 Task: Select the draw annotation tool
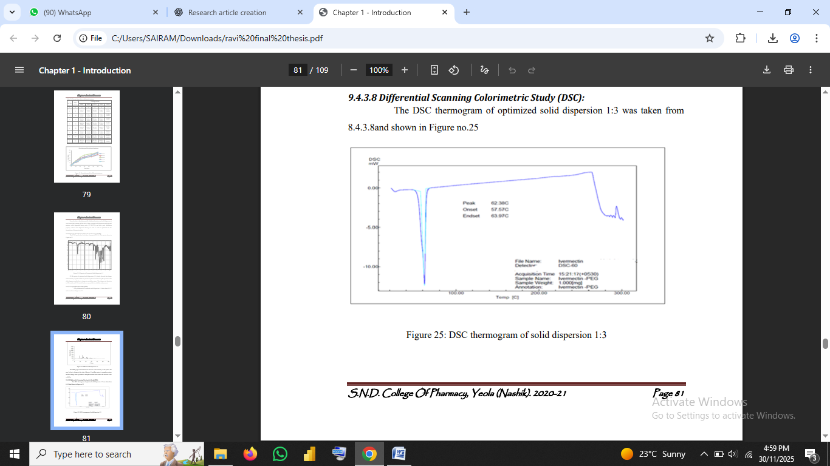tap(484, 70)
